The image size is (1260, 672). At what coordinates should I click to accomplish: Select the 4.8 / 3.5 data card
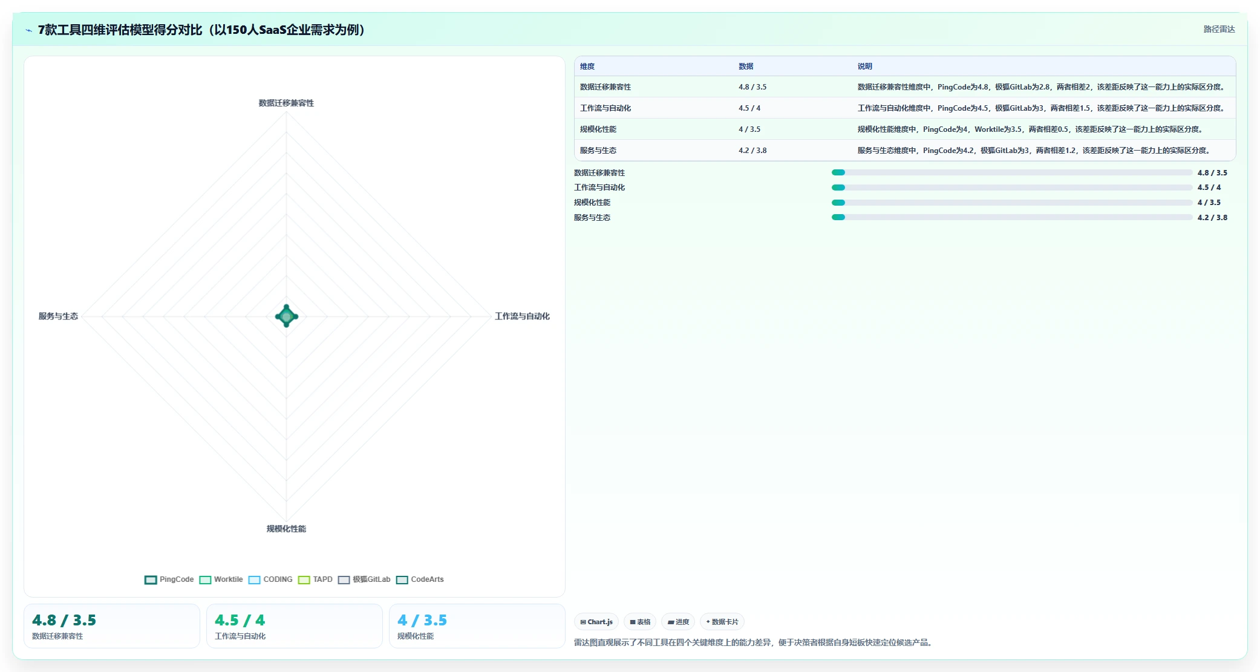click(x=112, y=626)
